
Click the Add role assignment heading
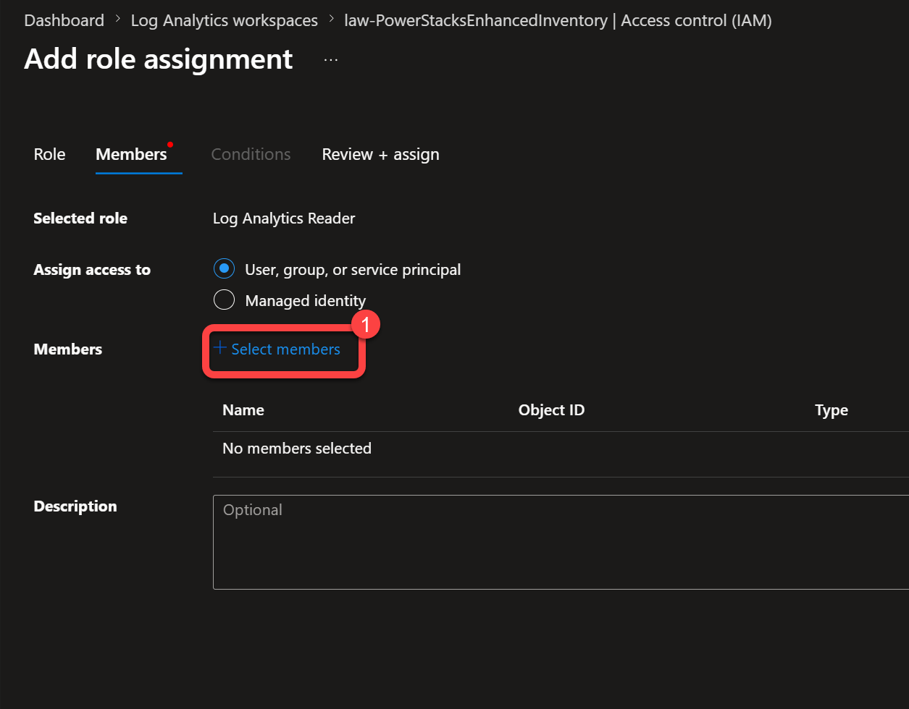pyautogui.click(x=159, y=59)
